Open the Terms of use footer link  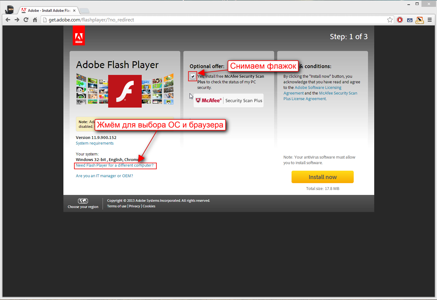117,206
